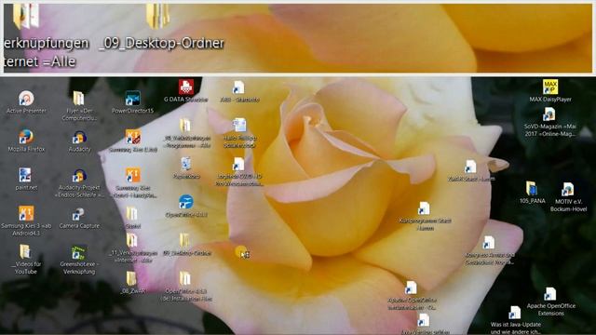The image size is (596, 335).
Task: Open the OpenOffice 4.1.3 Installation Files folder
Action: [x=185, y=279]
